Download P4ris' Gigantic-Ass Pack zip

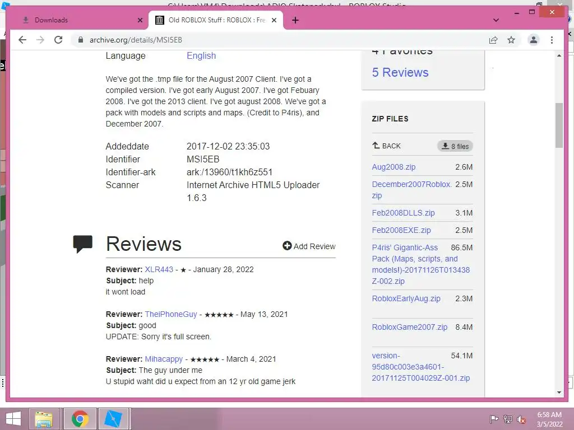tap(420, 264)
